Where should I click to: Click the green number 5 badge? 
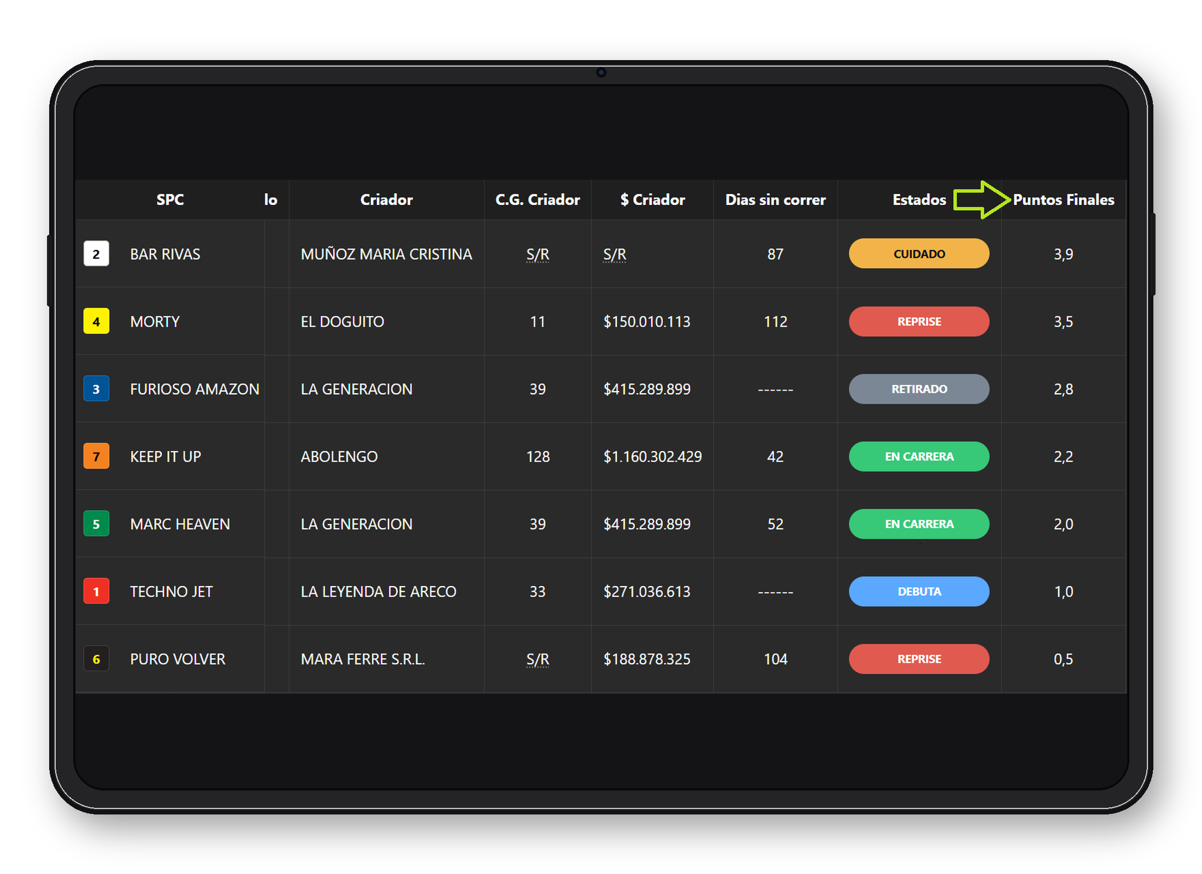[96, 524]
